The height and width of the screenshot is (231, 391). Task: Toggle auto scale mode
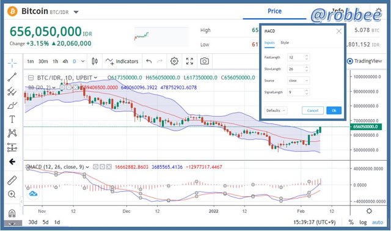pos(378,222)
